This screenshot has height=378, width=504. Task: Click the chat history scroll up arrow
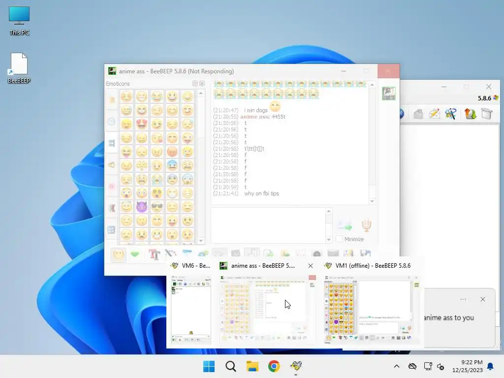[372, 85]
